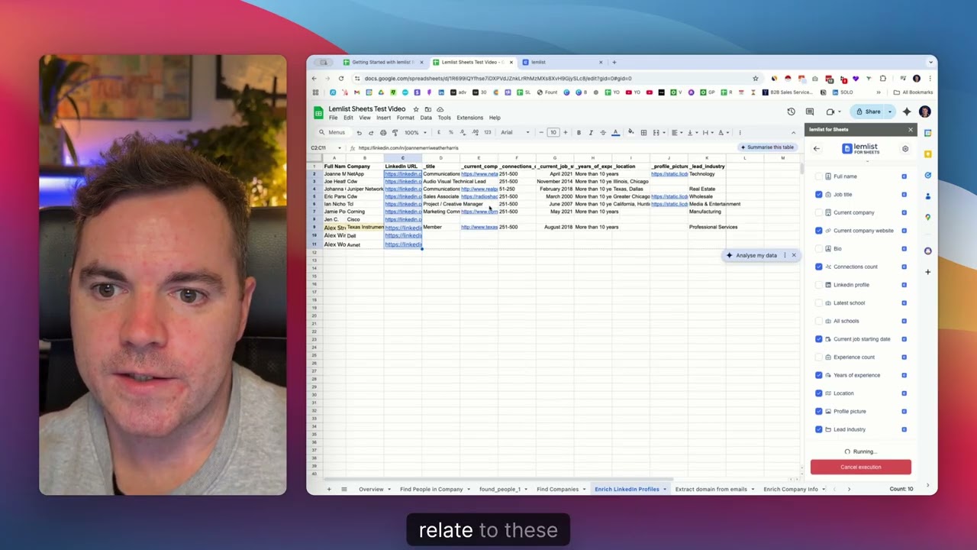Add a new sheet with plus button

[329, 489]
